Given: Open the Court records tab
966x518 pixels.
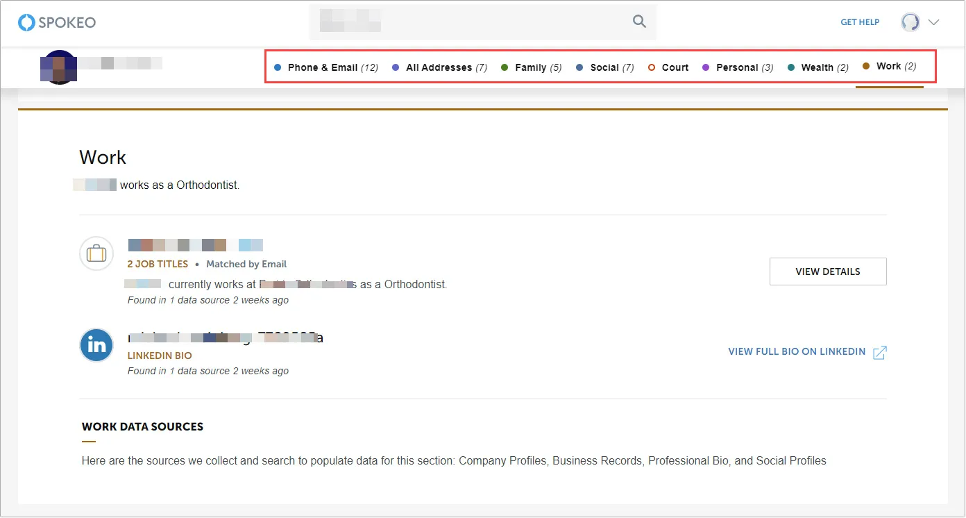Looking at the screenshot, I should click(x=675, y=67).
